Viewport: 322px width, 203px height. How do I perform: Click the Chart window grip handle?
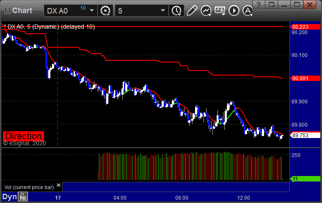pyautogui.click(x=7, y=11)
